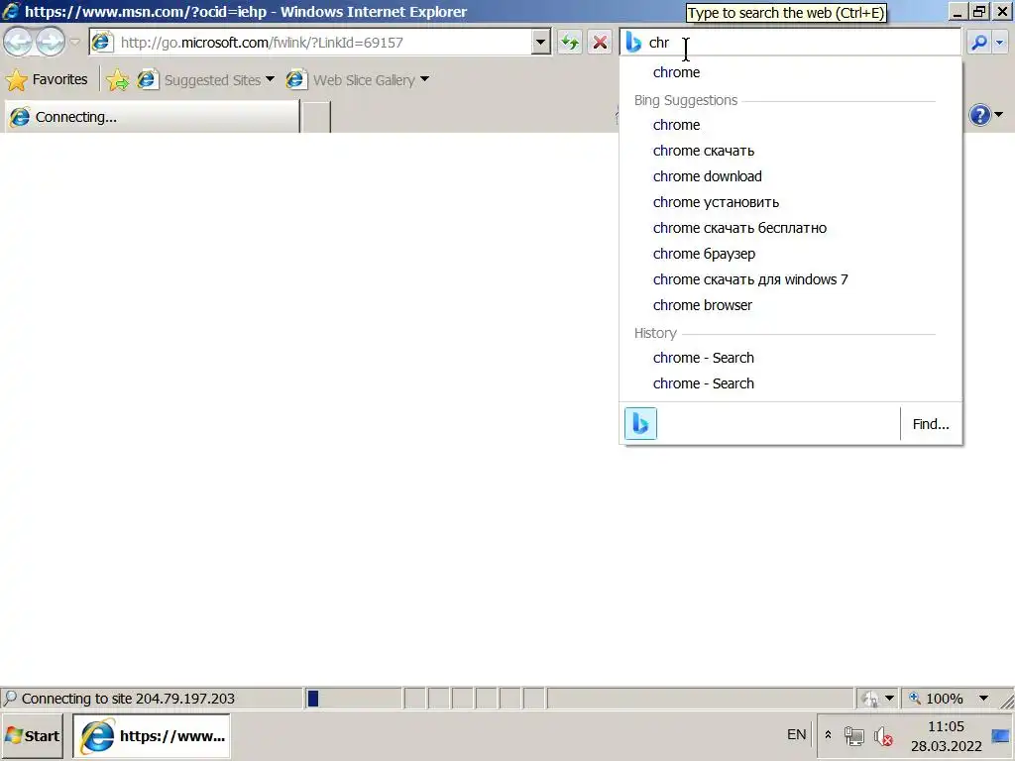Click the Add to Favorites Bar icon

(117, 79)
